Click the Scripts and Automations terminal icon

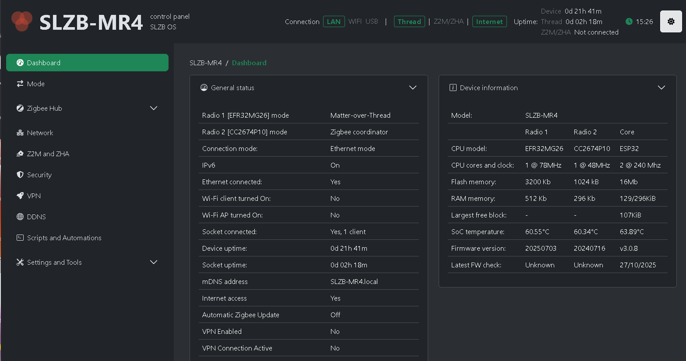coord(20,238)
